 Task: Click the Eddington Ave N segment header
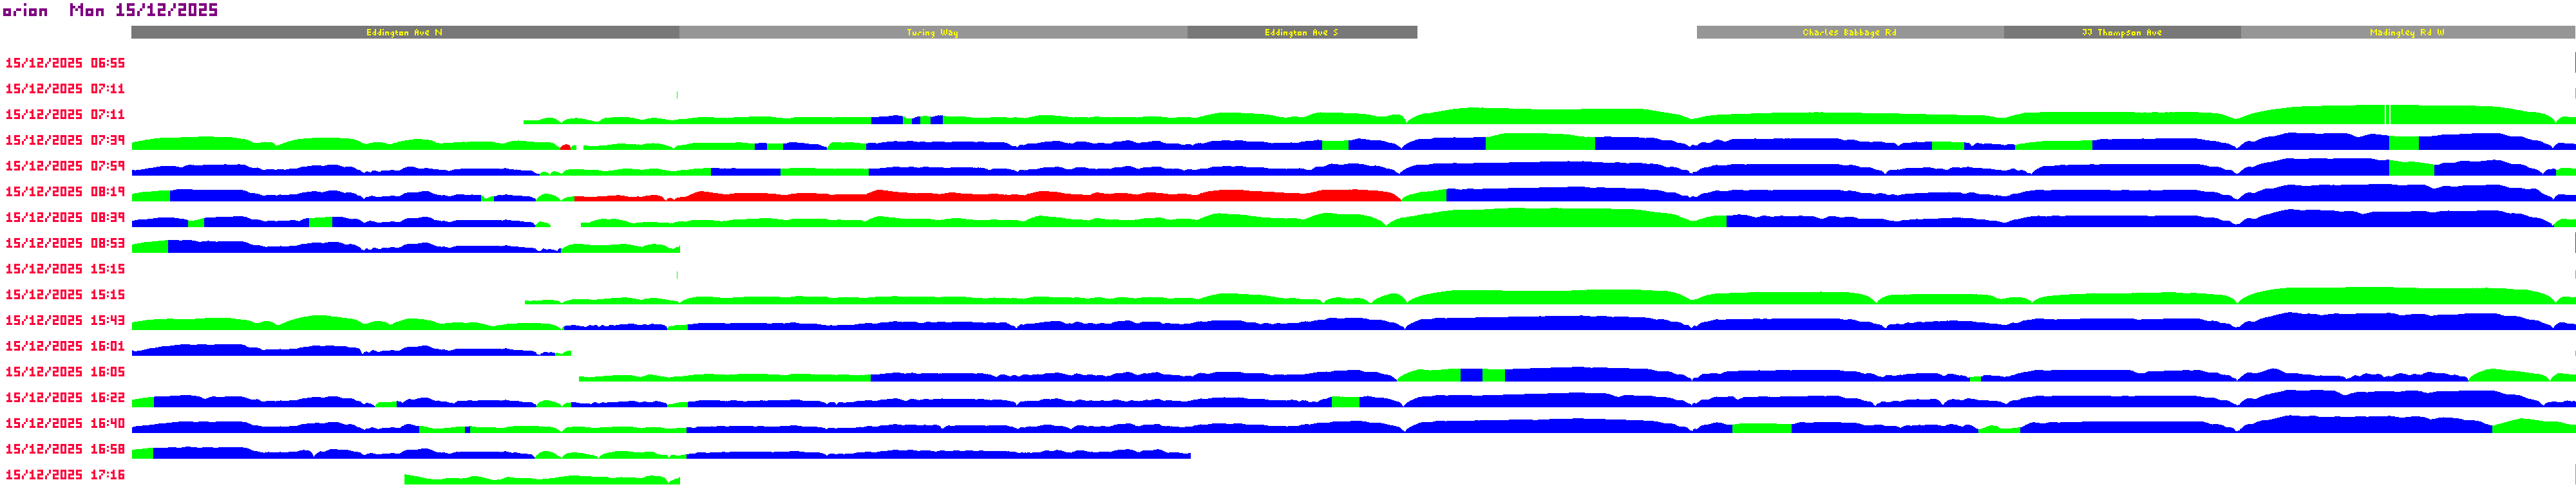[404, 33]
